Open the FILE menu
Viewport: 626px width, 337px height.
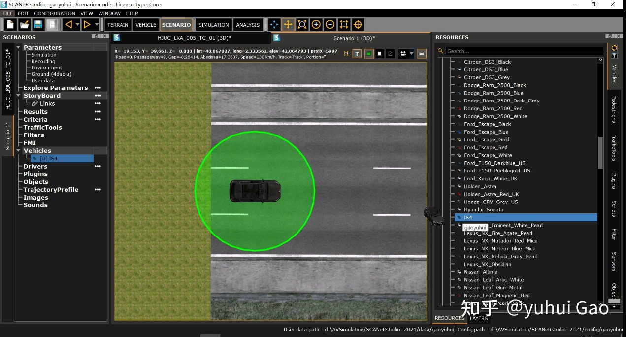(x=7, y=13)
